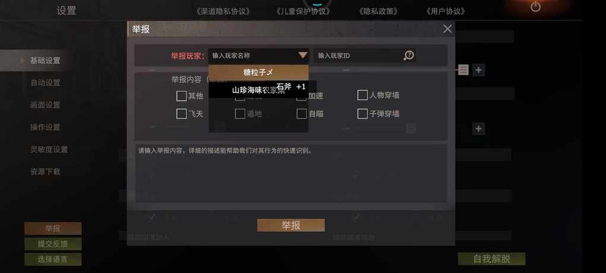Screen dimensions: 606x273
Task: Check the 飞天 option
Action: [x=181, y=114]
